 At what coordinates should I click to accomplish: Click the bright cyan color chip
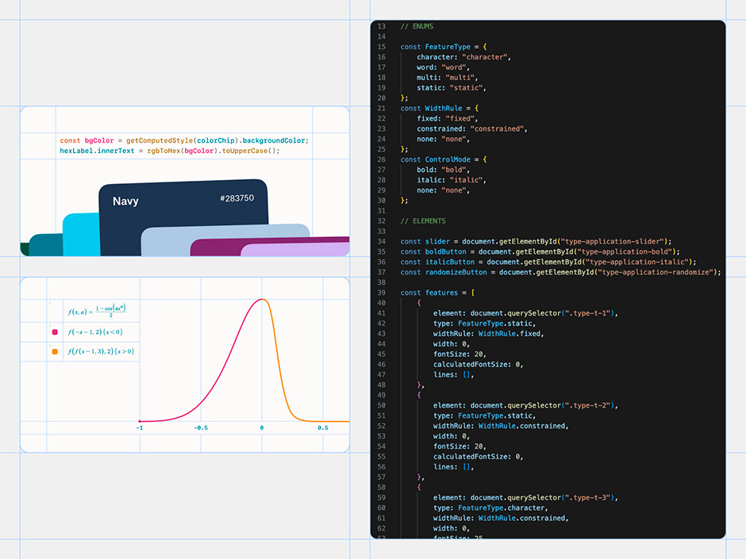(82, 235)
